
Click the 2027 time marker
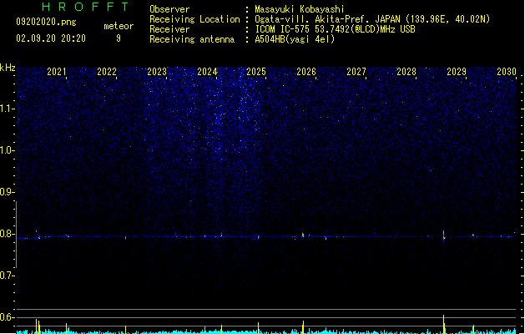click(x=356, y=72)
